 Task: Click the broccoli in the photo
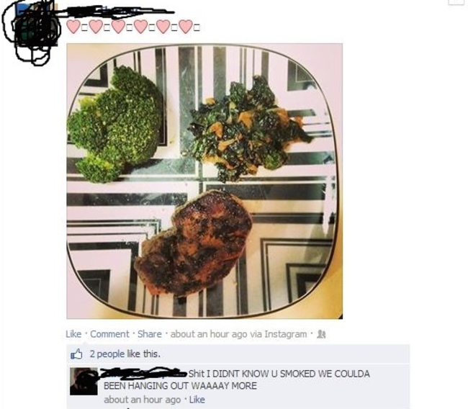click(115, 125)
